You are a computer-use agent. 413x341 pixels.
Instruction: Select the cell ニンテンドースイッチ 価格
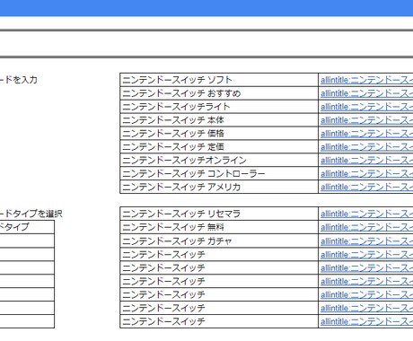[x=219, y=134]
